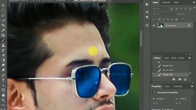Select the Move tool
Viewport: 196px width, 110px height.
pos(3,5)
